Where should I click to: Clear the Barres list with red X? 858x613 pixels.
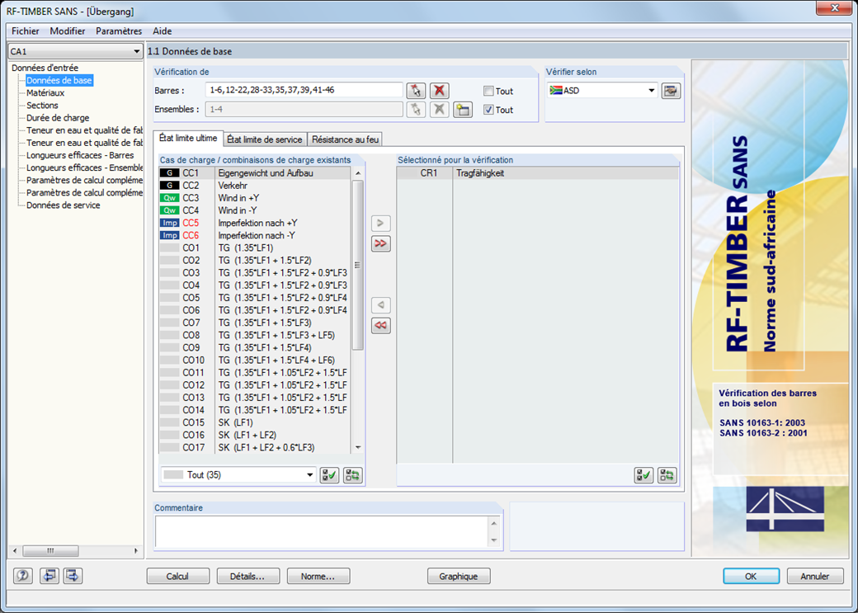point(439,90)
